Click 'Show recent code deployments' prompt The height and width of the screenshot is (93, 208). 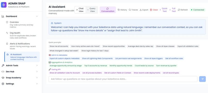pyautogui.click(x=147, y=73)
